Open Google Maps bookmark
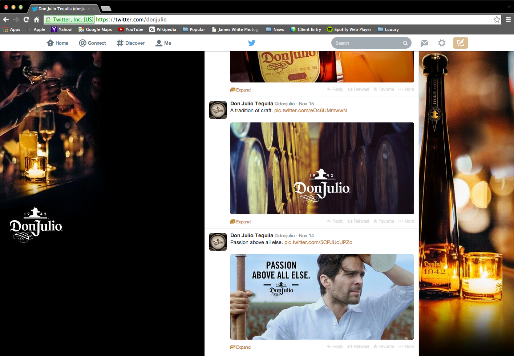The height and width of the screenshot is (356, 514). (95, 29)
